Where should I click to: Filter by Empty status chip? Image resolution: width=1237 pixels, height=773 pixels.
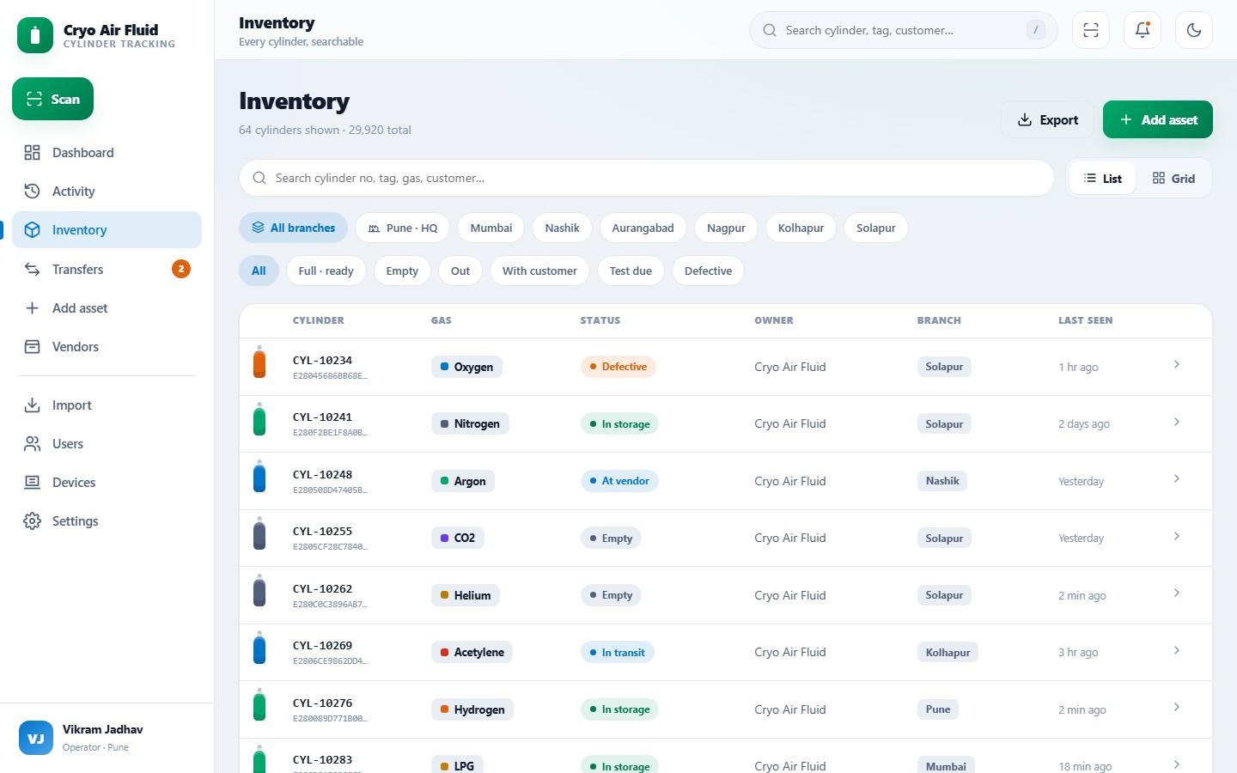pyautogui.click(x=402, y=271)
